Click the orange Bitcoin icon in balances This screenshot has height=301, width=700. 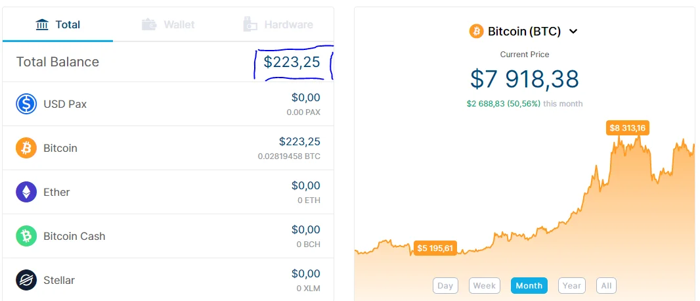(26, 148)
